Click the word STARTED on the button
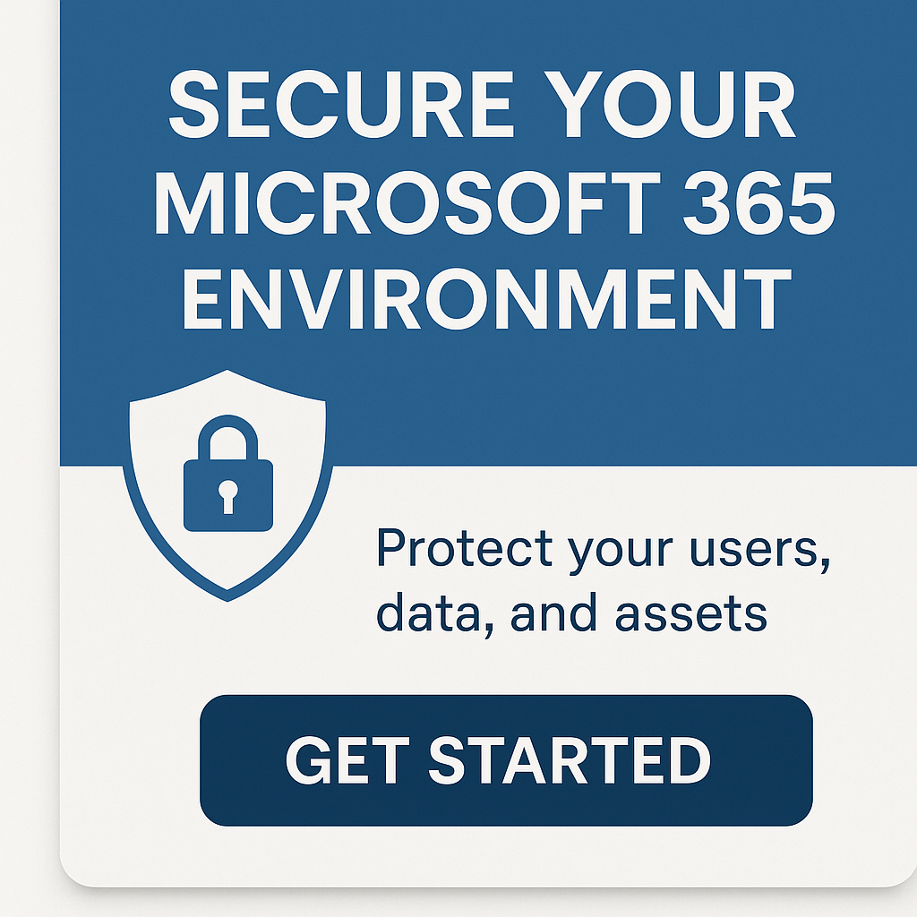917x917 pixels. [570, 760]
